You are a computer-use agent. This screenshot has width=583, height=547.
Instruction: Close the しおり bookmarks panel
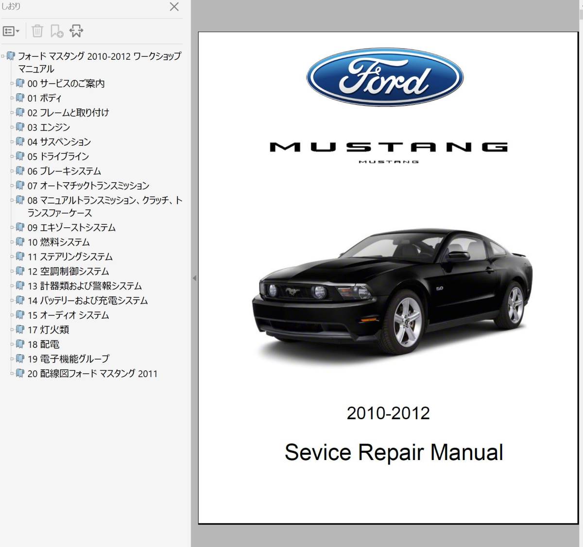(174, 7)
